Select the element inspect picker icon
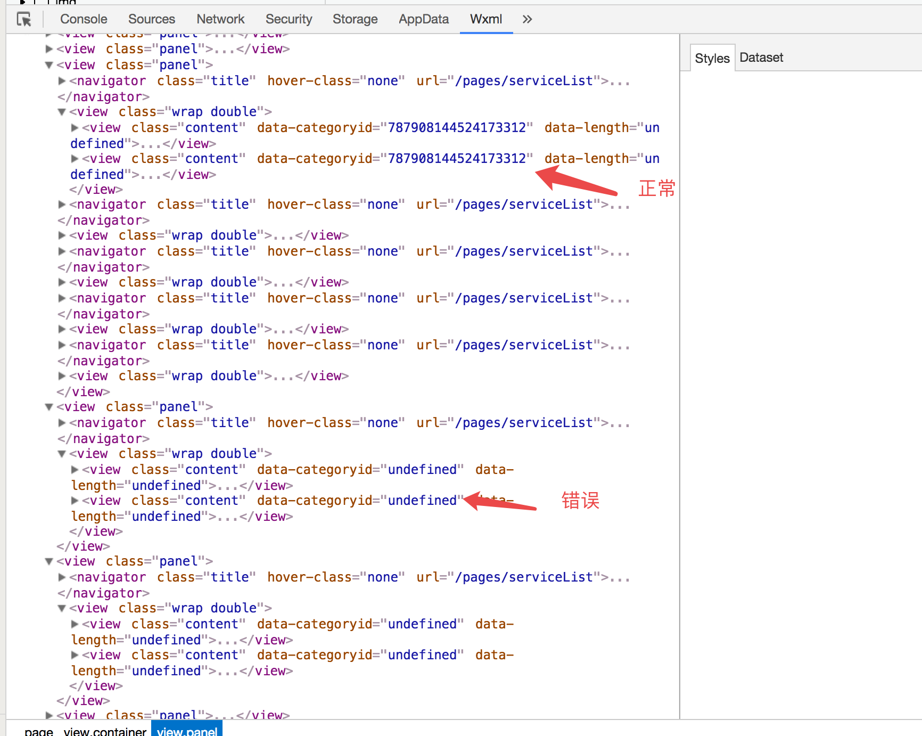Viewport: 922px width, 736px height. tap(24, 19)
